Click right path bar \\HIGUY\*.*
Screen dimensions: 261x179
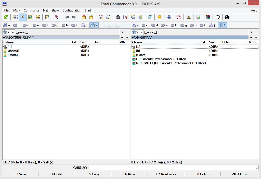(x=190, y=37)
